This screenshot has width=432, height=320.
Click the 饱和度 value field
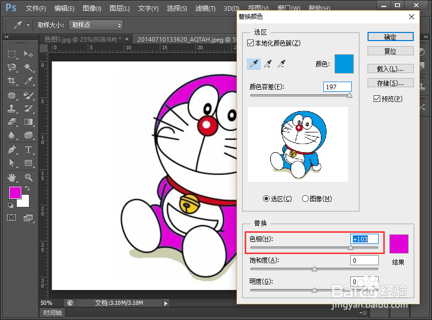364,260
